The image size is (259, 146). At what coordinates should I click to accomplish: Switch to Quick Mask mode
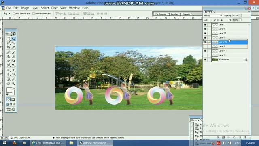[13, 99]
